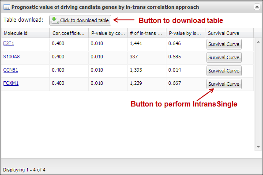
Task: Click to download table button
Action: click(x=80, y=20)
